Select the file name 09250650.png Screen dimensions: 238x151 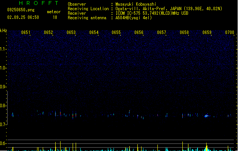pyautogui.click(x=21, y=10)
